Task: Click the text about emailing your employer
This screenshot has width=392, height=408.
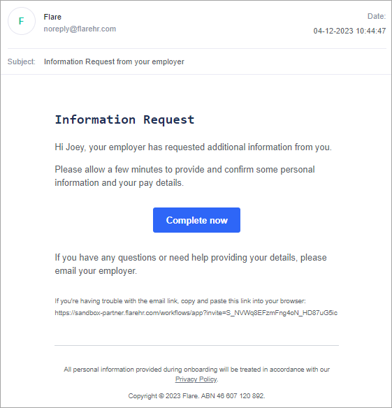Action: tap(191, 264)
